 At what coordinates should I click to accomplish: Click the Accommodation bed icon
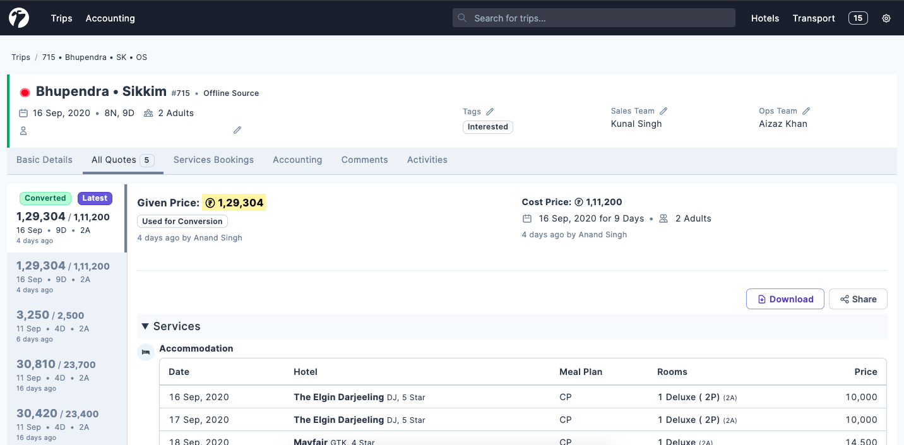point(146,352)
